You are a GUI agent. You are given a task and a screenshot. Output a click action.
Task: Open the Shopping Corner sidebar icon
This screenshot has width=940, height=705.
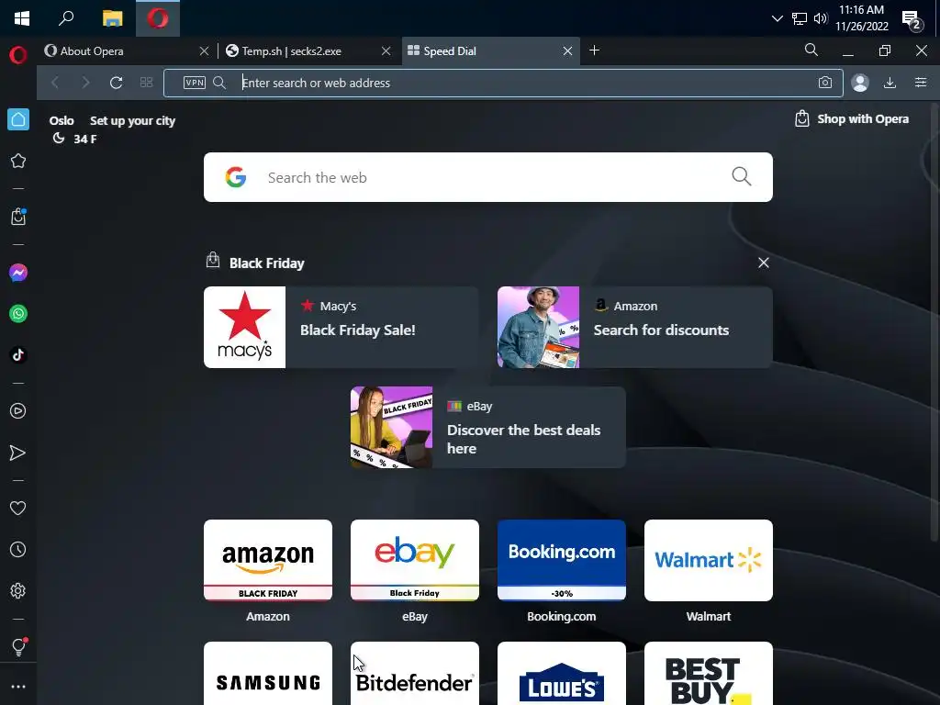(x=18, y=217)
